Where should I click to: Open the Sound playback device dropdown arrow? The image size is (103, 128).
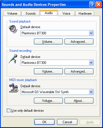(x=91, y=33)
